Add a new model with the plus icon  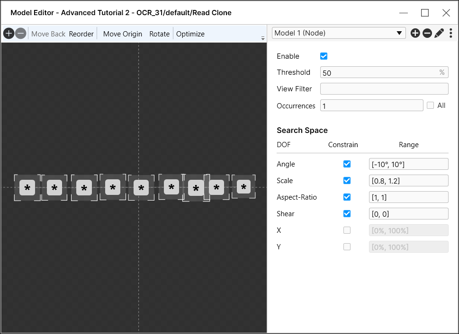pos(415,33)
